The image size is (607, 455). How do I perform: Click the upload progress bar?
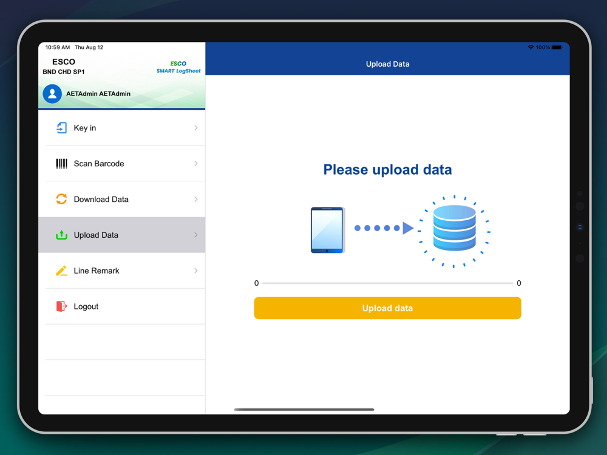[x=387, y=283]
